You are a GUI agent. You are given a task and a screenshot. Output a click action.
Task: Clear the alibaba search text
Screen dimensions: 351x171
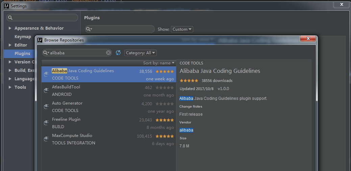pos(108,53)
